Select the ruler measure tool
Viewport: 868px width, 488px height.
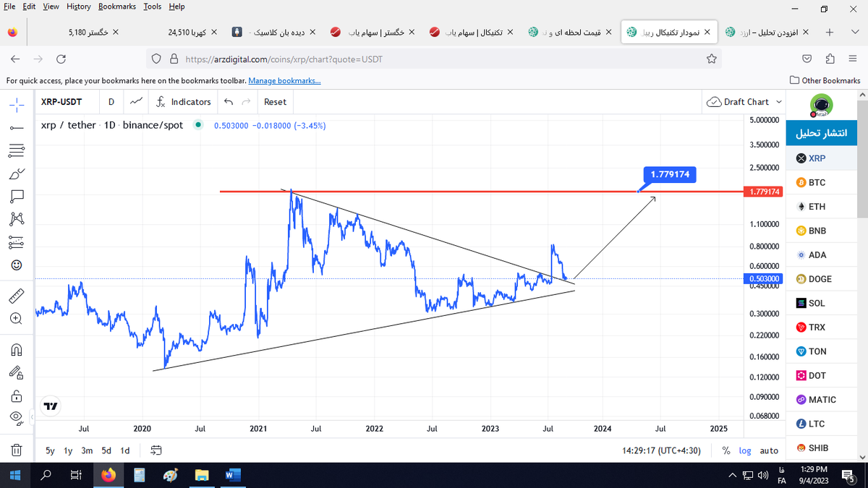17,295
